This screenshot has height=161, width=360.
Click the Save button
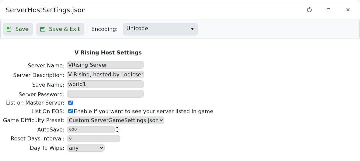tap(18, 29)
